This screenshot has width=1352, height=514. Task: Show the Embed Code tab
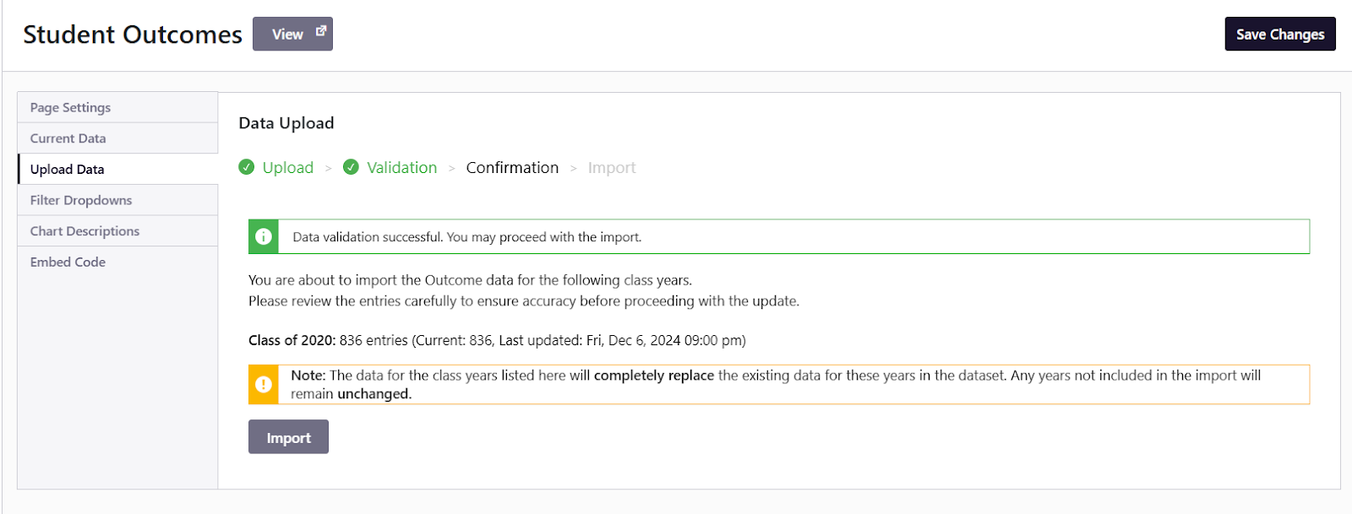68,262
